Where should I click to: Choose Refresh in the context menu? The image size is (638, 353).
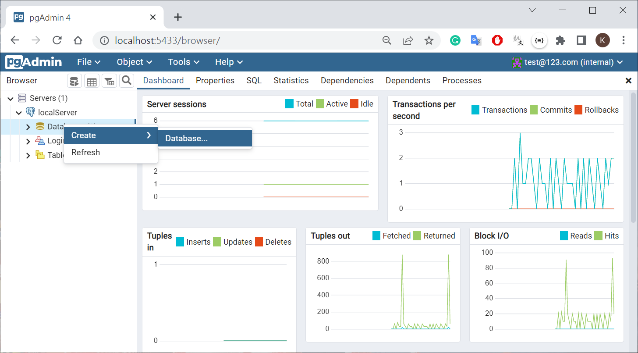tap(86, 153)
